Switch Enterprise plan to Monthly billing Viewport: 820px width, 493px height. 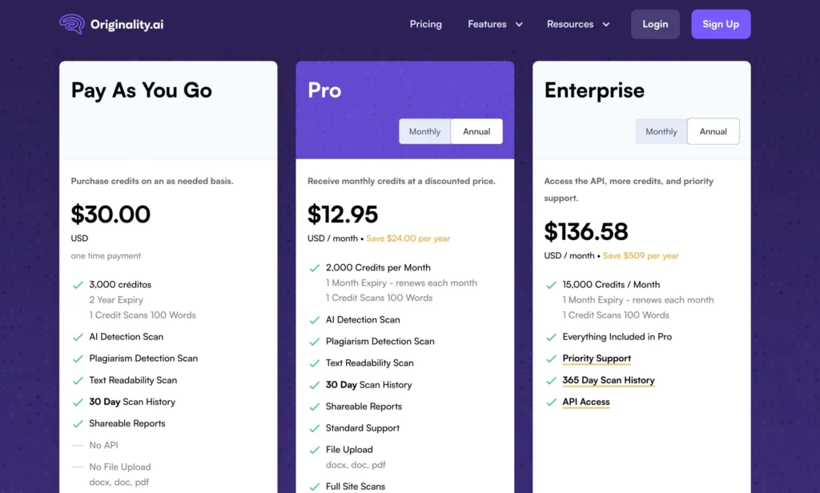pyautogui.click(x=661, y=131)
